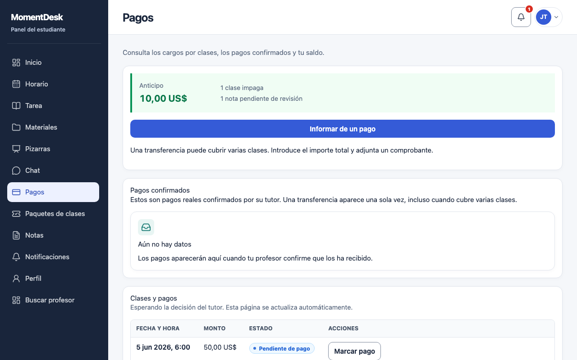577x360 pixels.
Task: Click the Pagos page title
Action: point(138,18)
